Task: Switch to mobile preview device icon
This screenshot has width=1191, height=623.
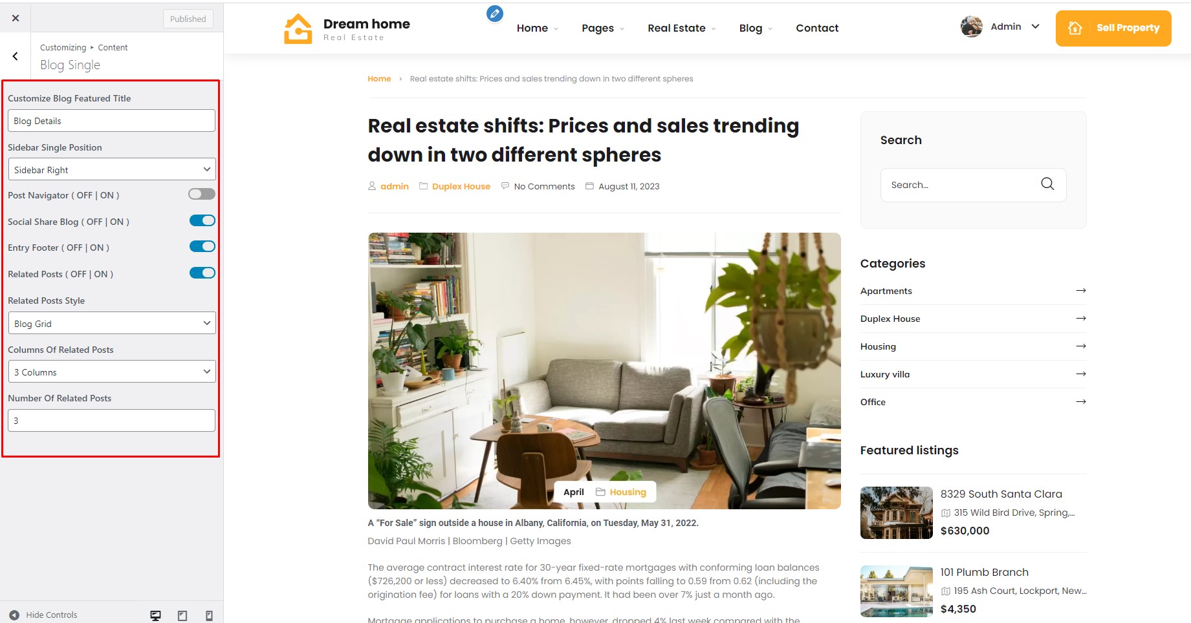Action: [209, 615]
